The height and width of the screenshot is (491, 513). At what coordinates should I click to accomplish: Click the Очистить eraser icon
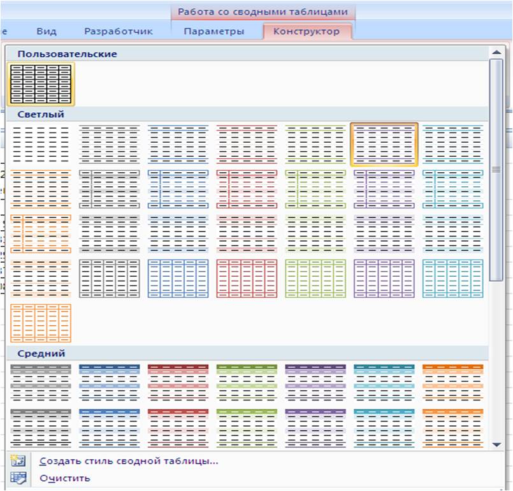[x=18, y=478]
